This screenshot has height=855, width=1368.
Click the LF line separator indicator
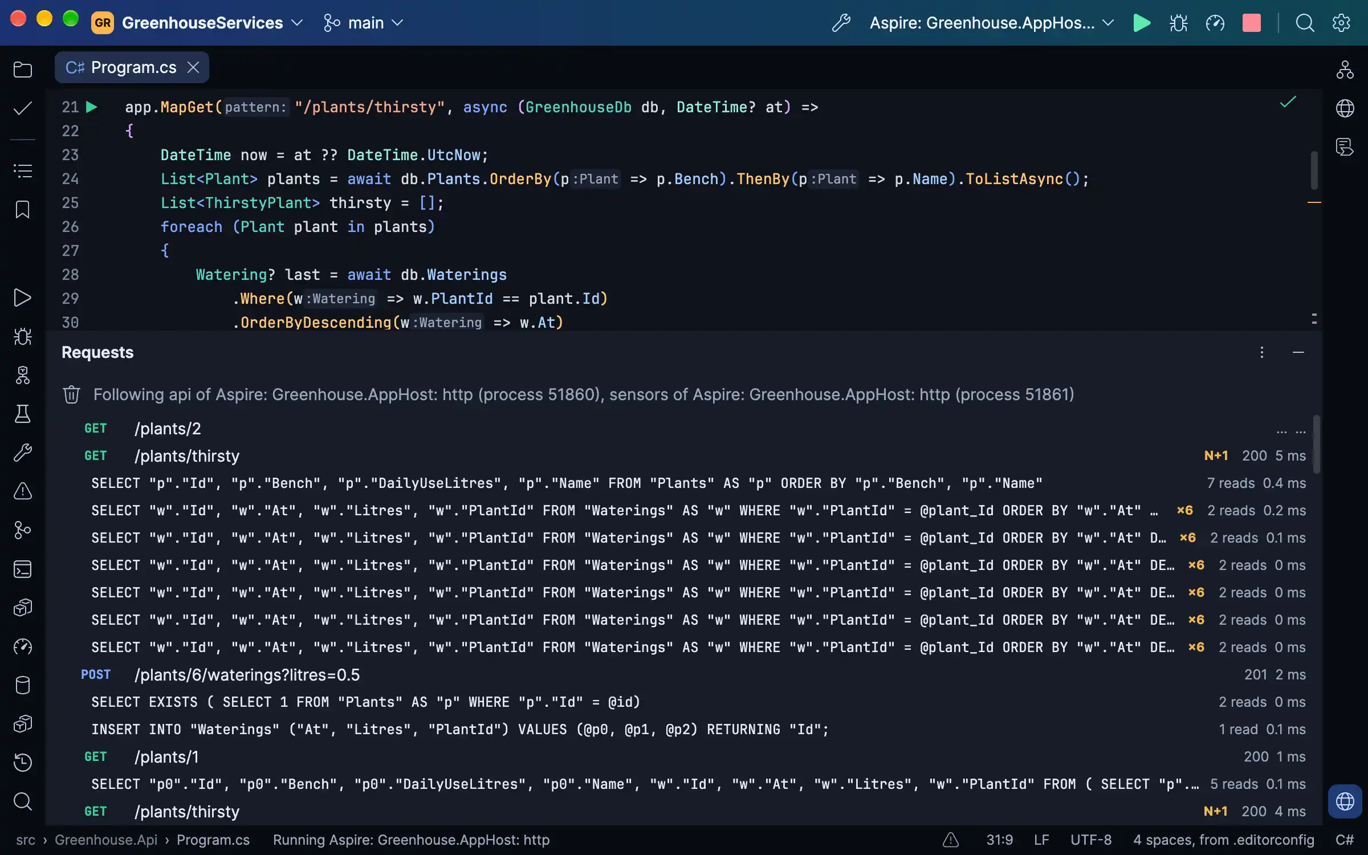click(1041, 840)
